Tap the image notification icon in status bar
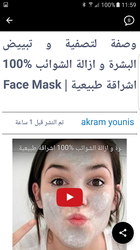 tap(6, 5)
